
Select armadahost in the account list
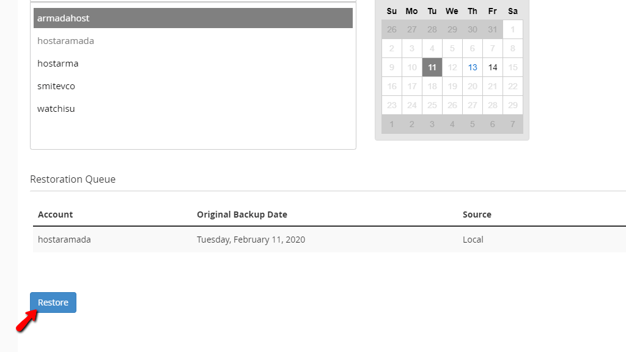click(193, 18)
